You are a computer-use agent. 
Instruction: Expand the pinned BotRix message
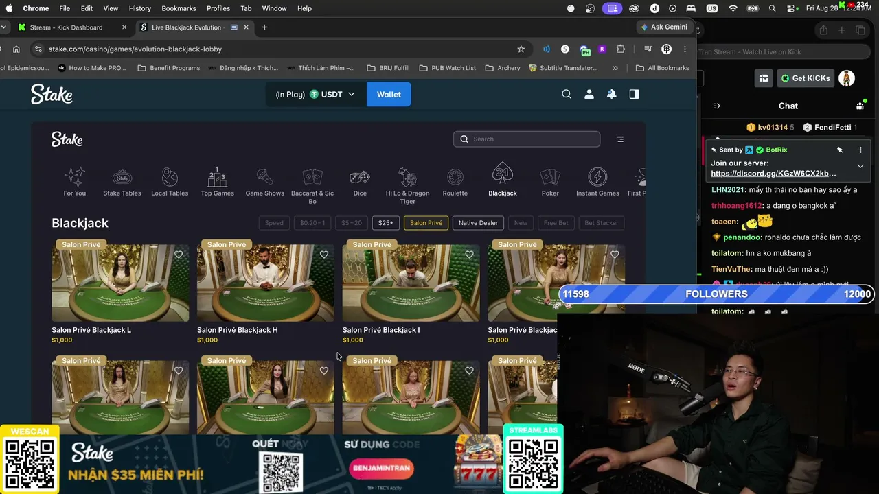860,166
